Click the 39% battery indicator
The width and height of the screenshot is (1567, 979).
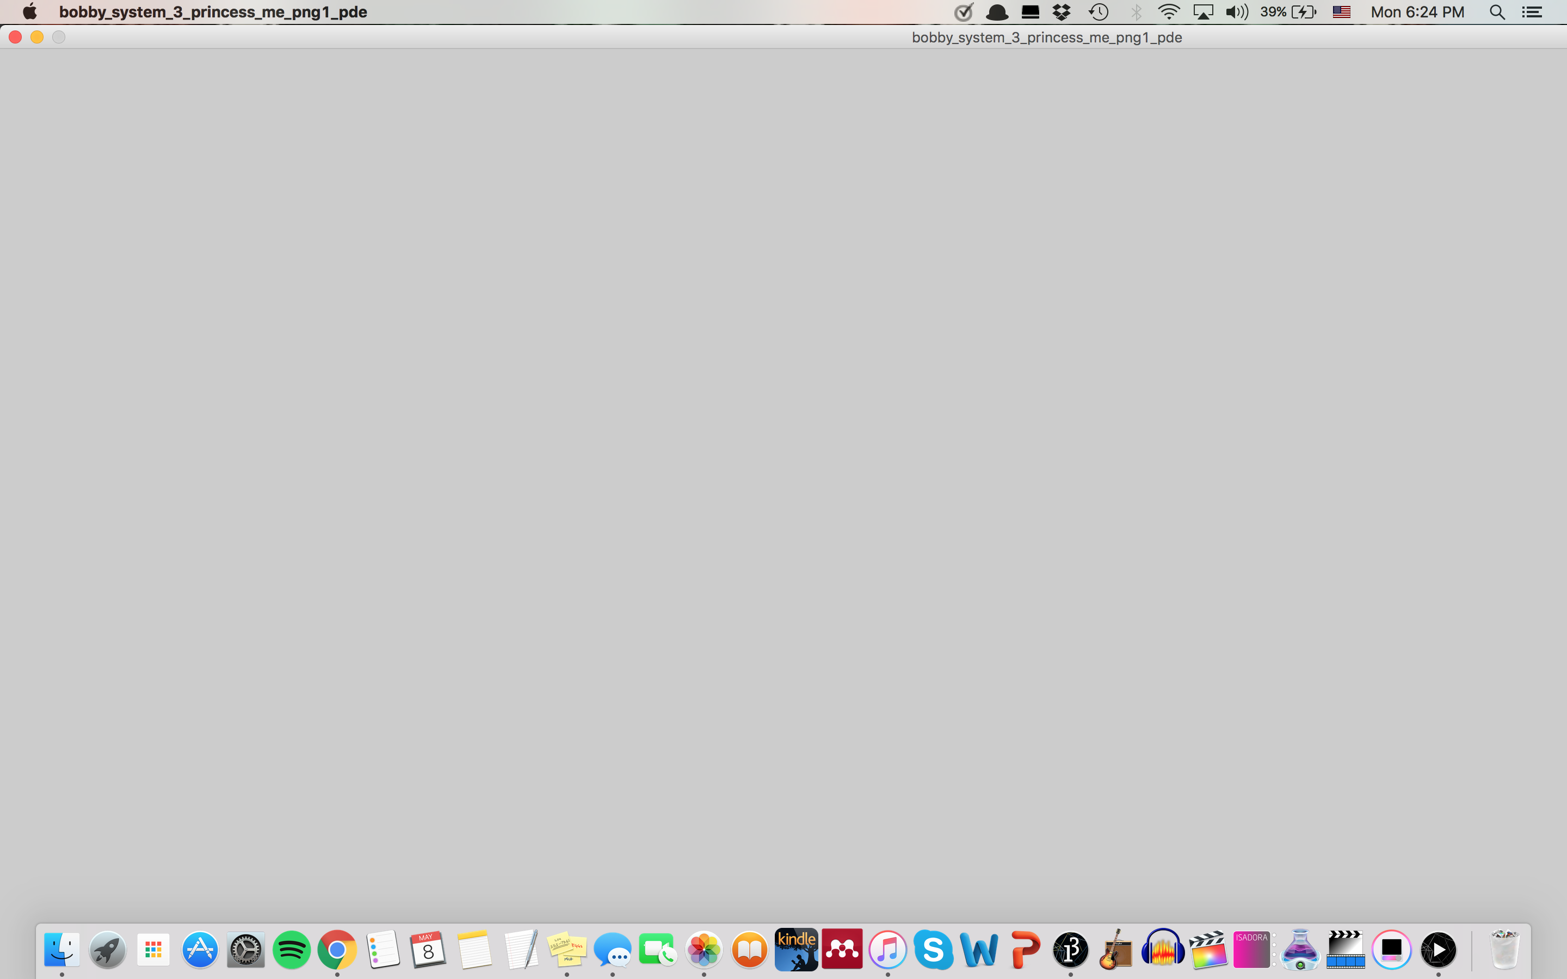1288,11
